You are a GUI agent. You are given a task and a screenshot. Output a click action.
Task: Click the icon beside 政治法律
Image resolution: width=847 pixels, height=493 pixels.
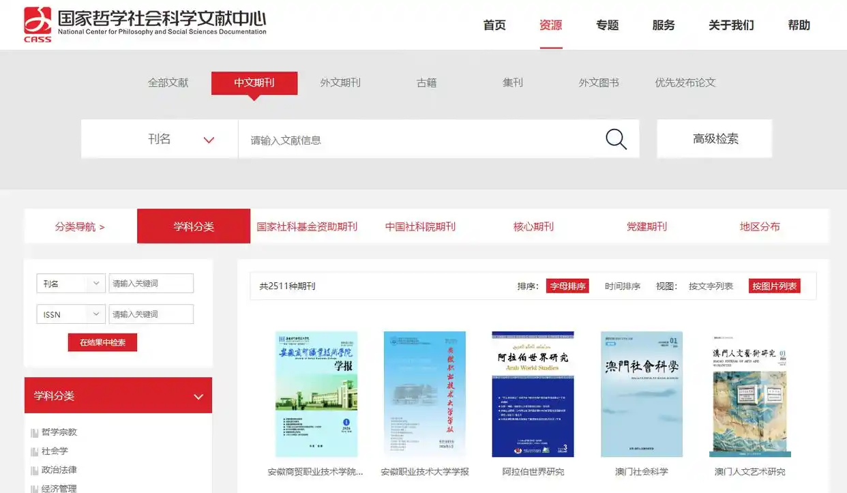click(x=35, y=470)
